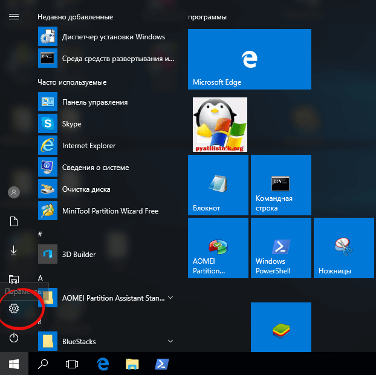The width and height of the screenshot is (376, 375).
Task: Click the Power button icon
Action: pyautogui.click(x=14, y=338)
